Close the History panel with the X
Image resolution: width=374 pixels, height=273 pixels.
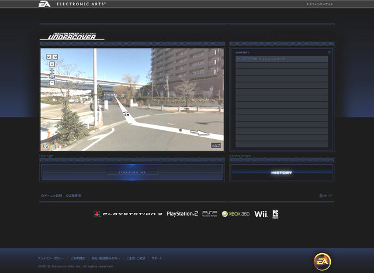click(330, 52)
